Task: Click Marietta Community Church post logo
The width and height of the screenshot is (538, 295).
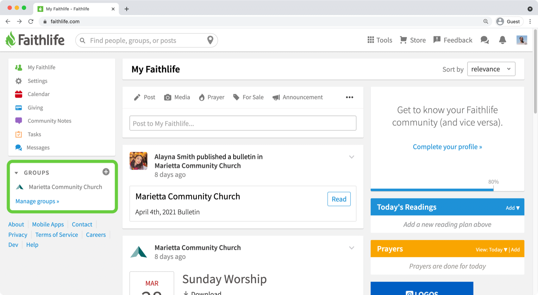Action: pyautogui.click(x=139, y=252)
